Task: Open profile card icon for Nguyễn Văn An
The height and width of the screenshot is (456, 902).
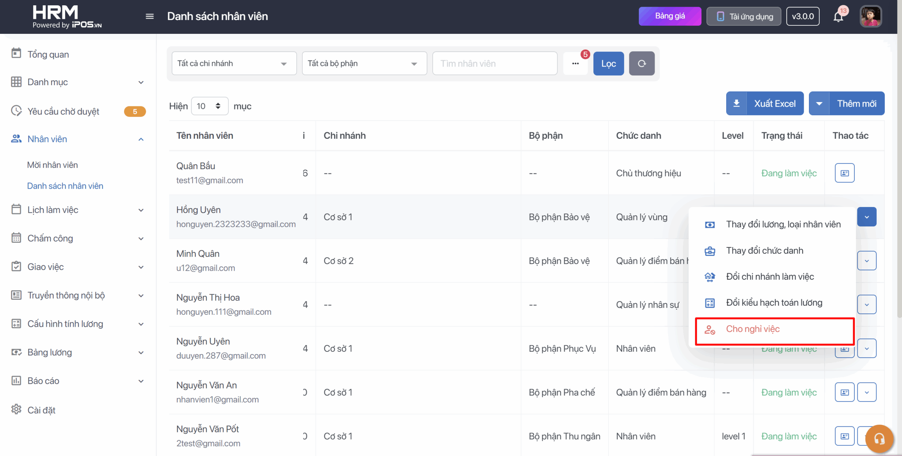Action: pyautogui.click(x=844, y=392)
